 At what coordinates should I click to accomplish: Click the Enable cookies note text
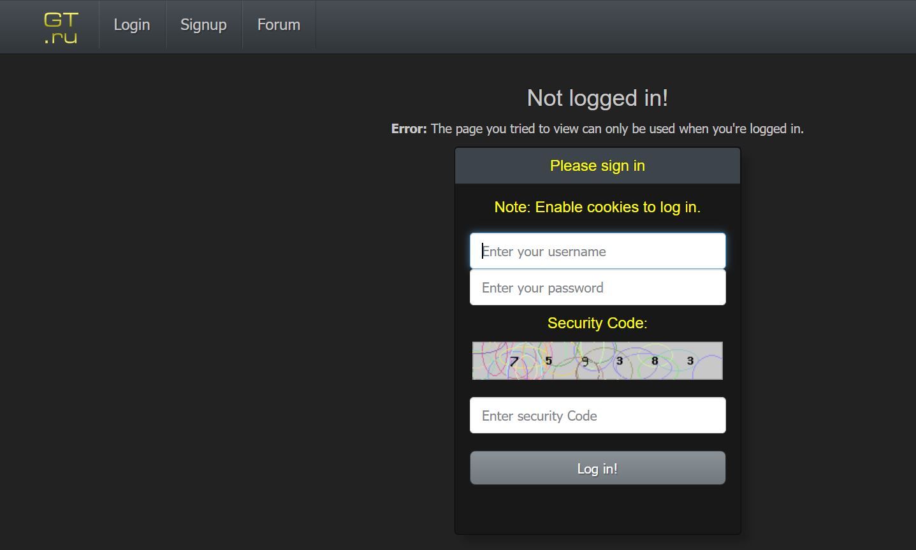[597, 206]
